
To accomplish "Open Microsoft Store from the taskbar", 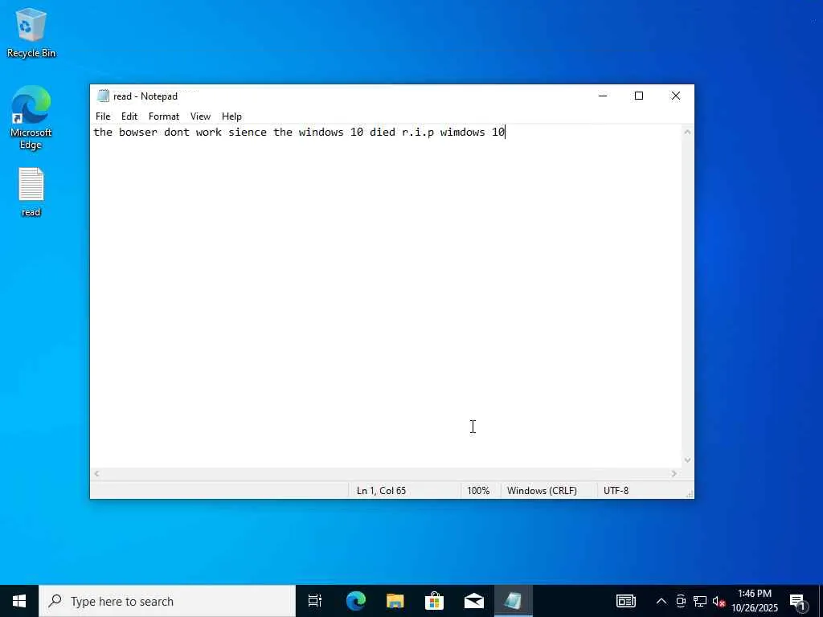I will click(x=434, y=601).
